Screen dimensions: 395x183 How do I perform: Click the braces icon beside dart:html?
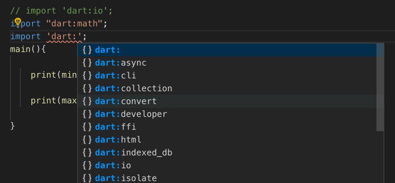pos(87,140)
